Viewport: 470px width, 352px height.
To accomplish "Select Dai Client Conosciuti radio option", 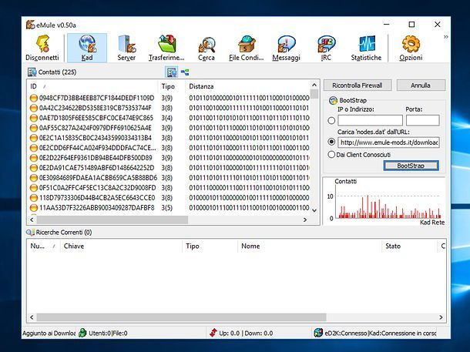I will (331, 154).
